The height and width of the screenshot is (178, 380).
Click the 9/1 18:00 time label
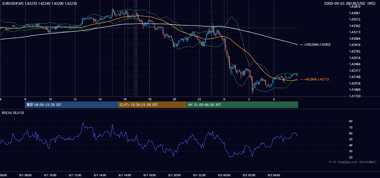pyautogui.click(x=150, y=175)
